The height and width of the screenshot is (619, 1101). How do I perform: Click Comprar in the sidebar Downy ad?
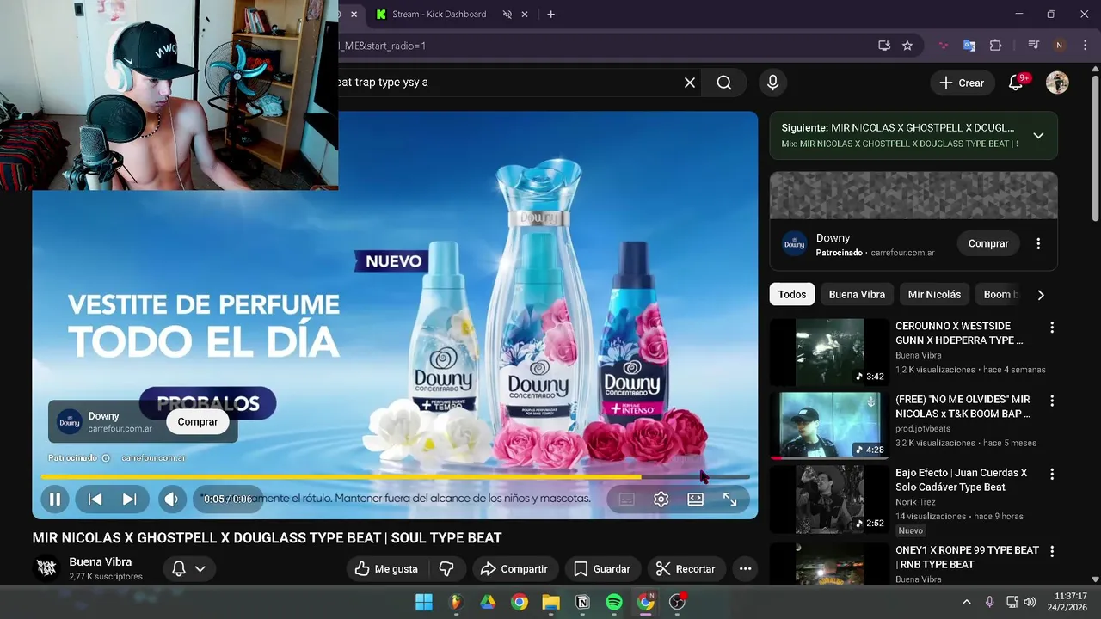click(988, 243)
